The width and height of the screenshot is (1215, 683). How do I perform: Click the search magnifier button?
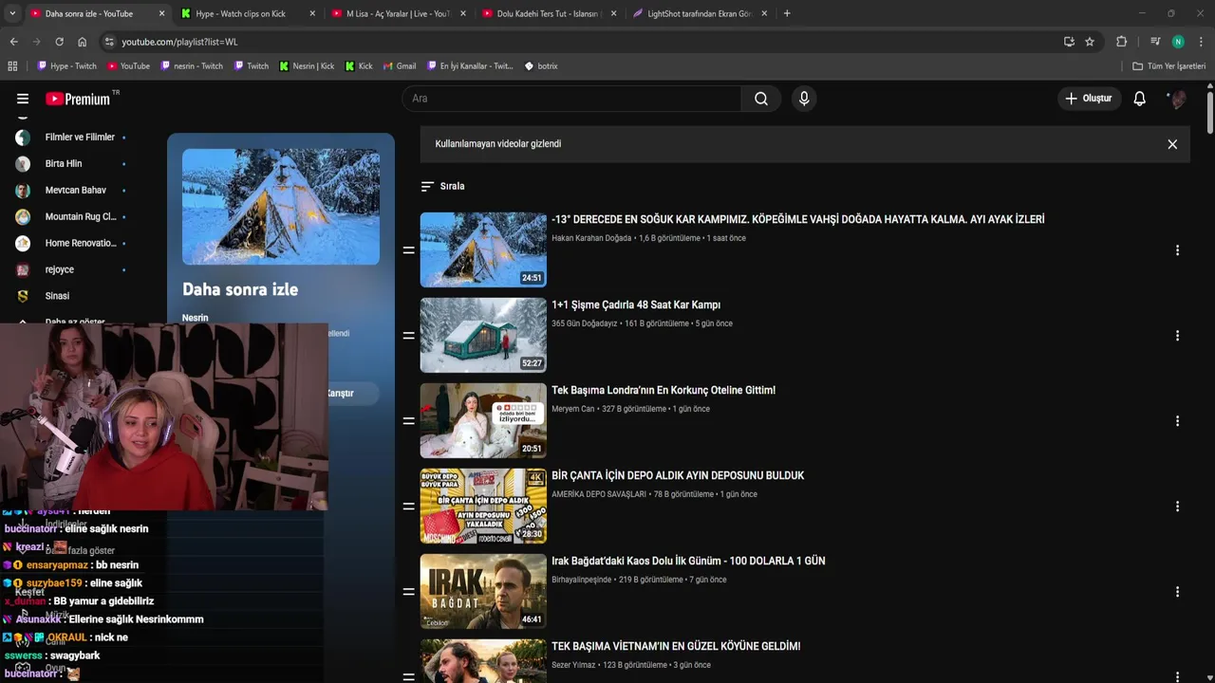coord(761,99)
